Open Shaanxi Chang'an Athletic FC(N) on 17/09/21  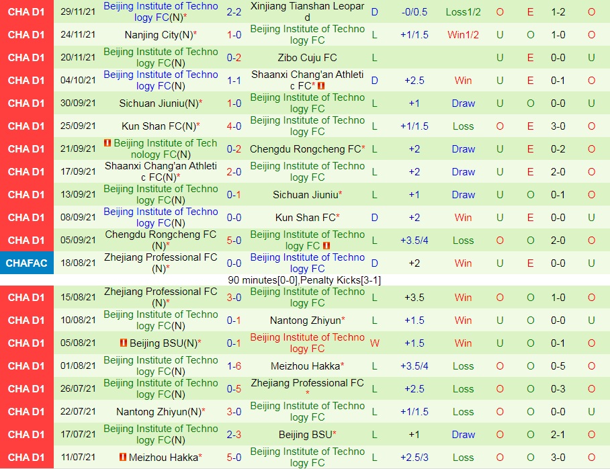(161, 171)
